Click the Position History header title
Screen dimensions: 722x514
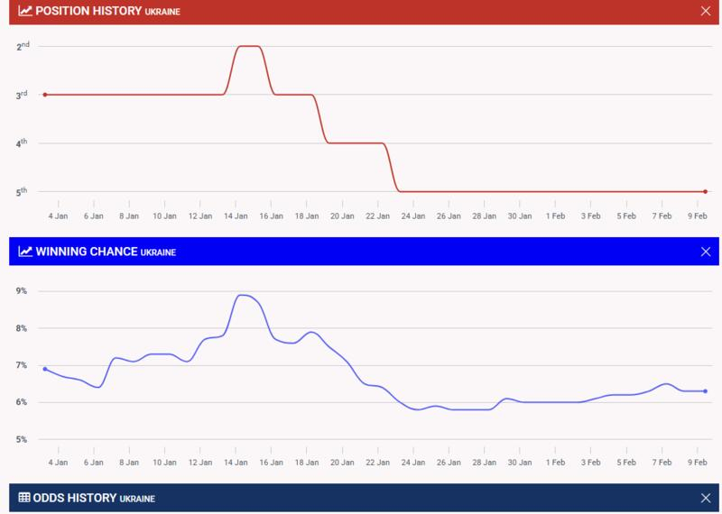[88, 11]
